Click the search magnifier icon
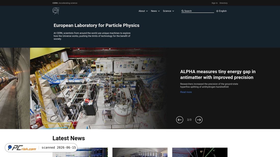This screenshot has width=280, height=157. (183, 11)
